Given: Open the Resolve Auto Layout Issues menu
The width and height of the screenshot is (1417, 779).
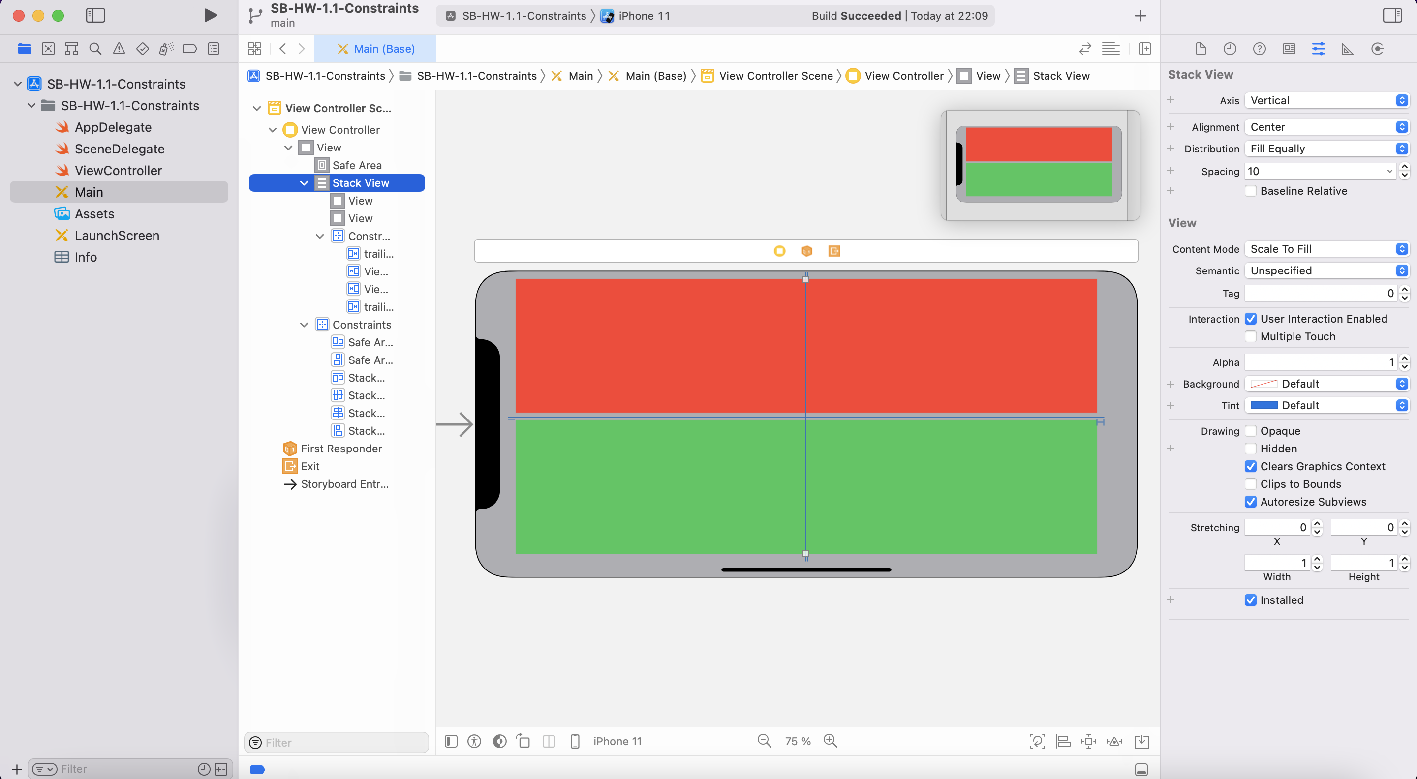Looking at the screenshot, I should [x=1114, y=741].
